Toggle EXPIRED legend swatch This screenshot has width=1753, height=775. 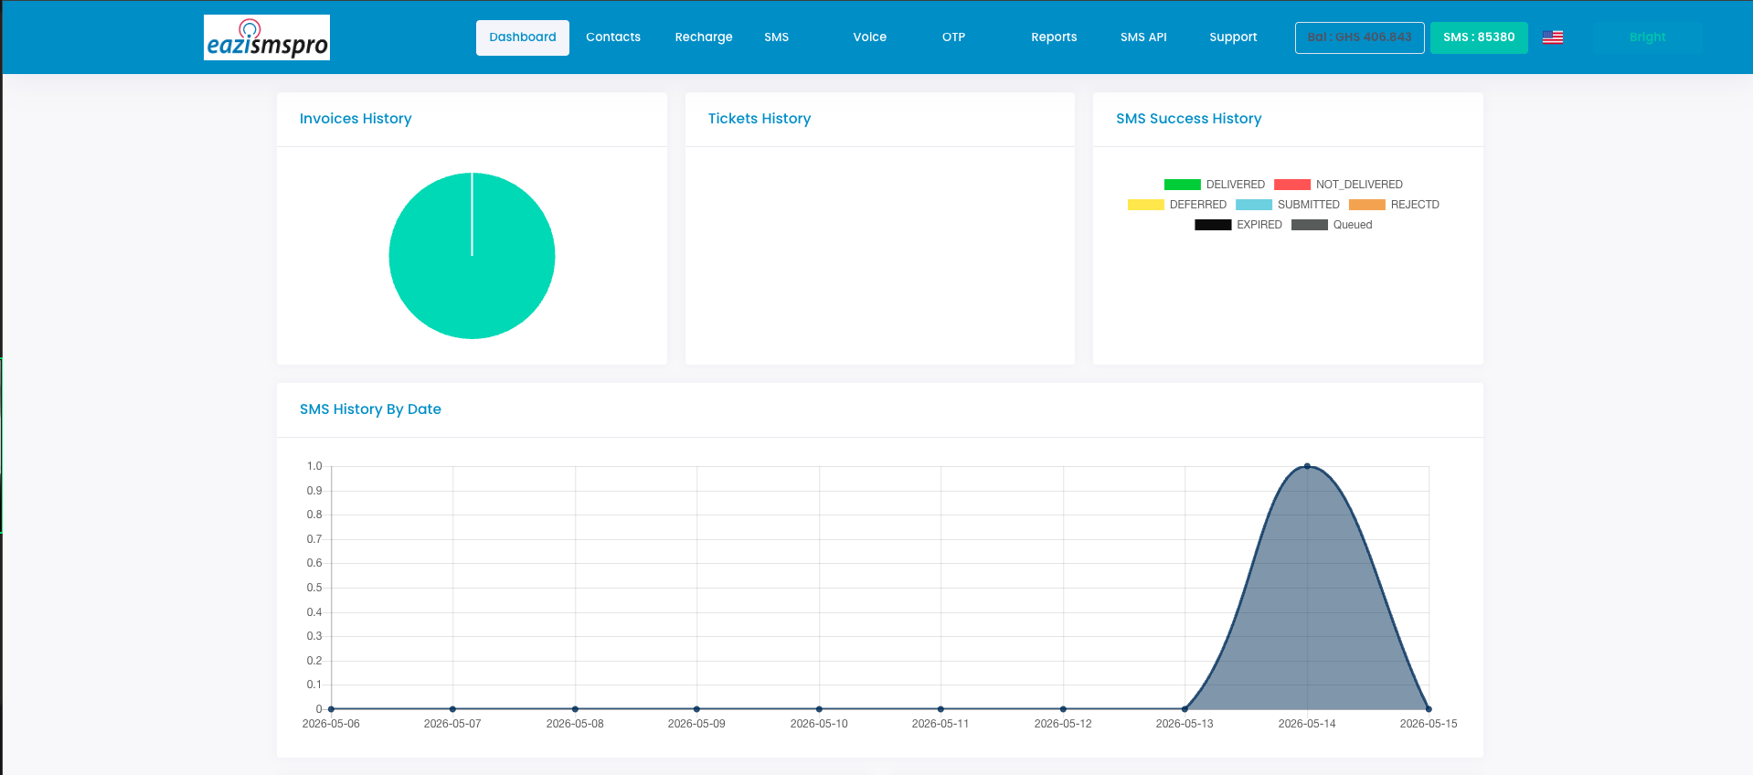click(x=1213, y=225)
